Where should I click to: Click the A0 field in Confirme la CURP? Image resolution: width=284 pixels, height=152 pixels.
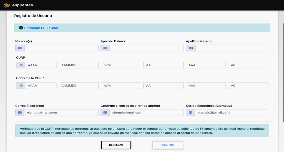(x=248, y=86)
